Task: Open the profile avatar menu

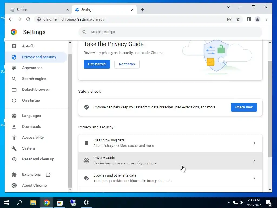Action: pos(258,19)
